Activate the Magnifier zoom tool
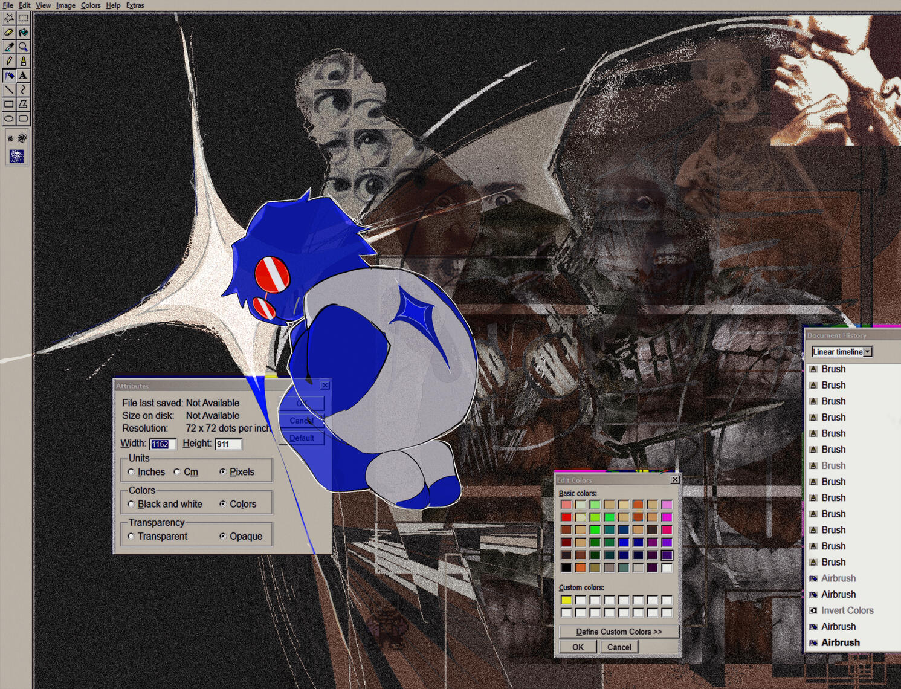 coord(23,47)
